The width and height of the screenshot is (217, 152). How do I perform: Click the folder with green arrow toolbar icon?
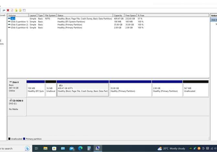click(16, 10)
